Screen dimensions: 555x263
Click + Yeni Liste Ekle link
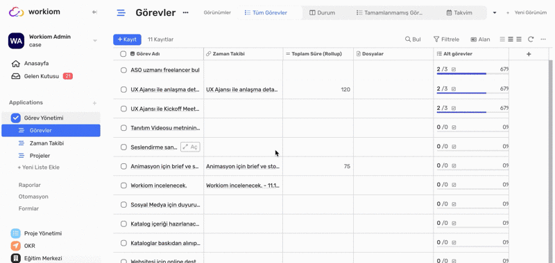(x=39, y=167)
